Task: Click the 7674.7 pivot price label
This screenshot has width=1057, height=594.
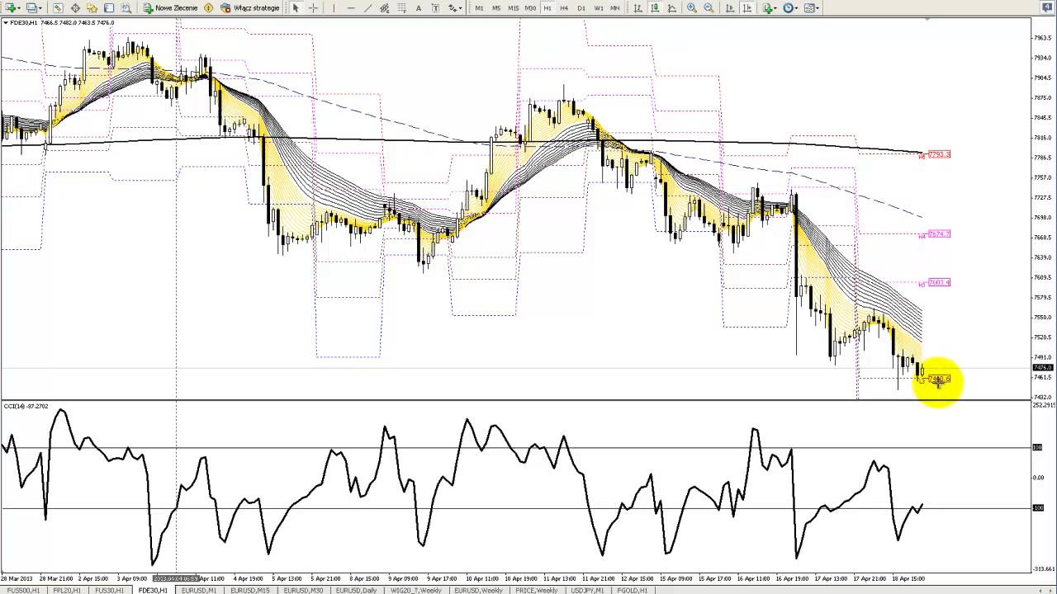Action: tap(939, 234)
